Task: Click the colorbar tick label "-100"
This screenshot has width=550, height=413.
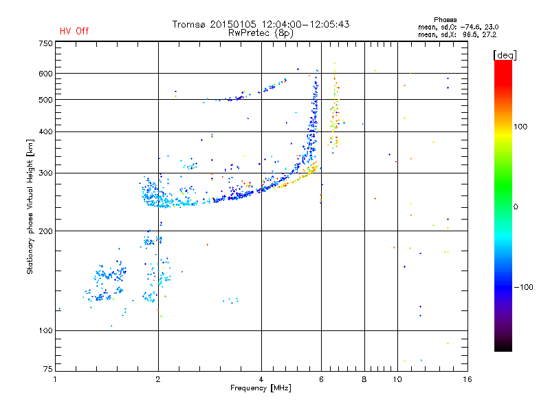Action: tap(523, 287)
